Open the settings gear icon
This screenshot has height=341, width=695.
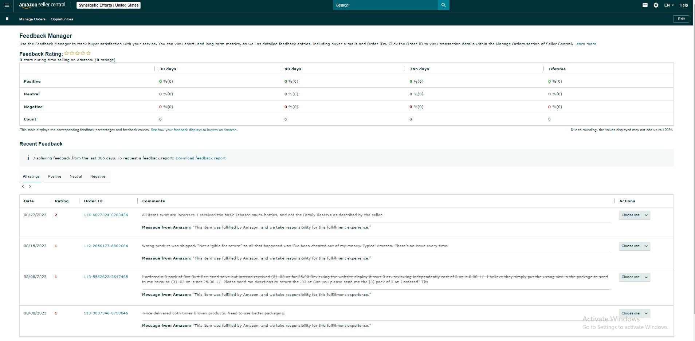(656, 5)
